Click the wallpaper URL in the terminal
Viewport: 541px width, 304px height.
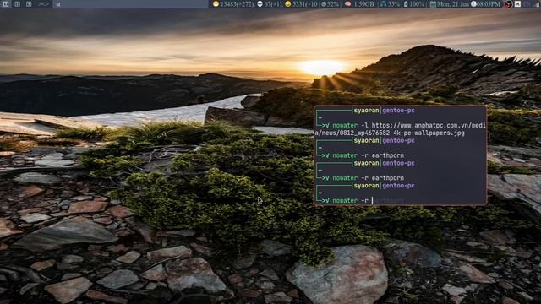(x=400, y=129)
